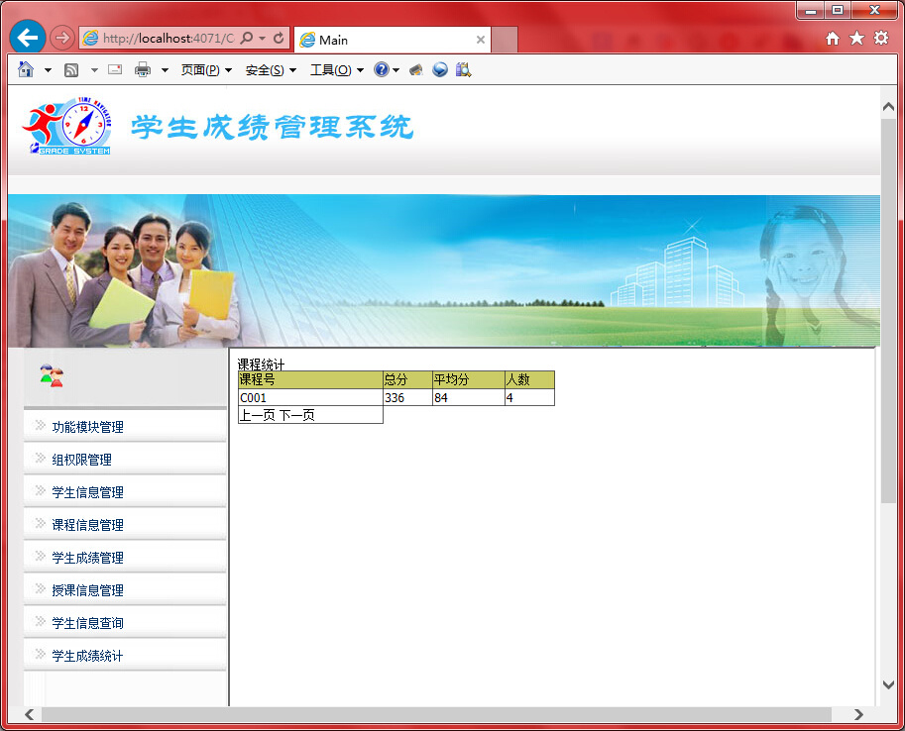Viewport: 905px width, 731px height.
Task: Expand the Print options dropdown arrow
Action: [165, 70]
